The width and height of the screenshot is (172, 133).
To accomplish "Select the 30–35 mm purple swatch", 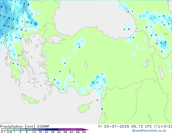I will [x=61, y=129].
